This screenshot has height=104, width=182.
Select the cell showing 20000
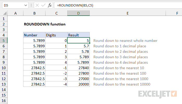coord(79,84)
